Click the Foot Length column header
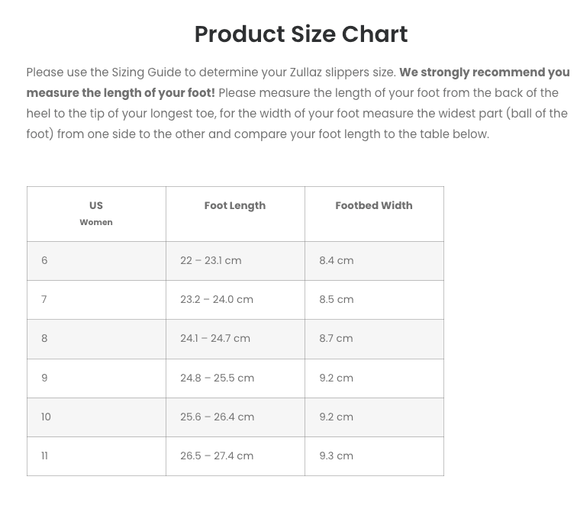 click(x=235, y=206)
